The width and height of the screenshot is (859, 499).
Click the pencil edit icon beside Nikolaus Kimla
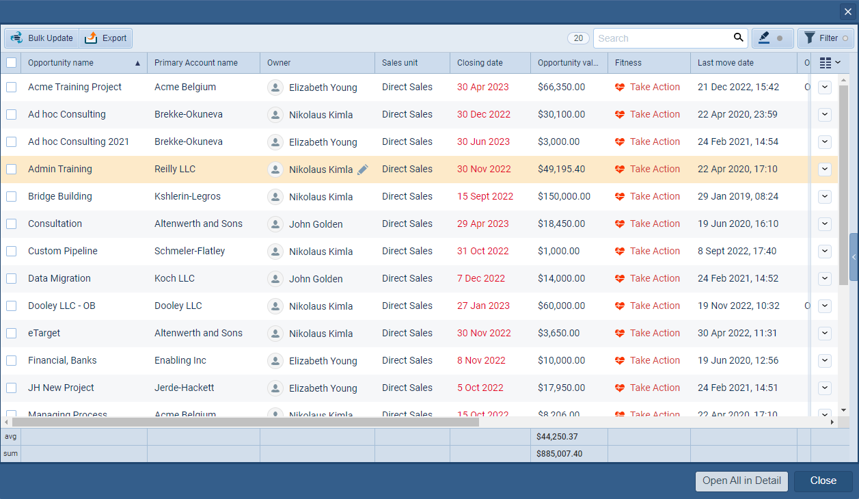362,170
